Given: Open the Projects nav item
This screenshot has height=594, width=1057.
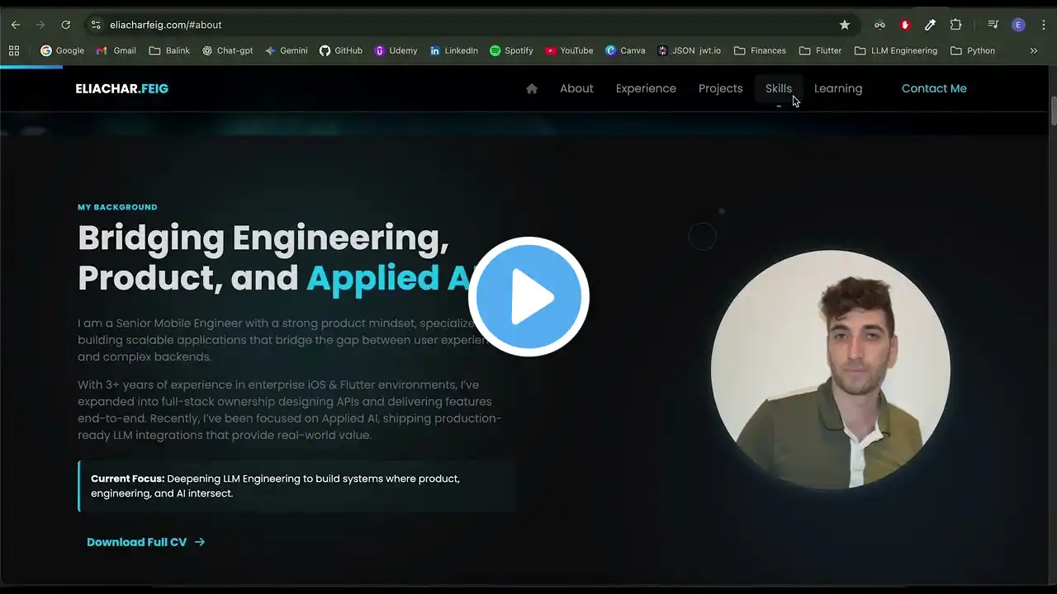Looking at the screenshot, I should point(721,88).
